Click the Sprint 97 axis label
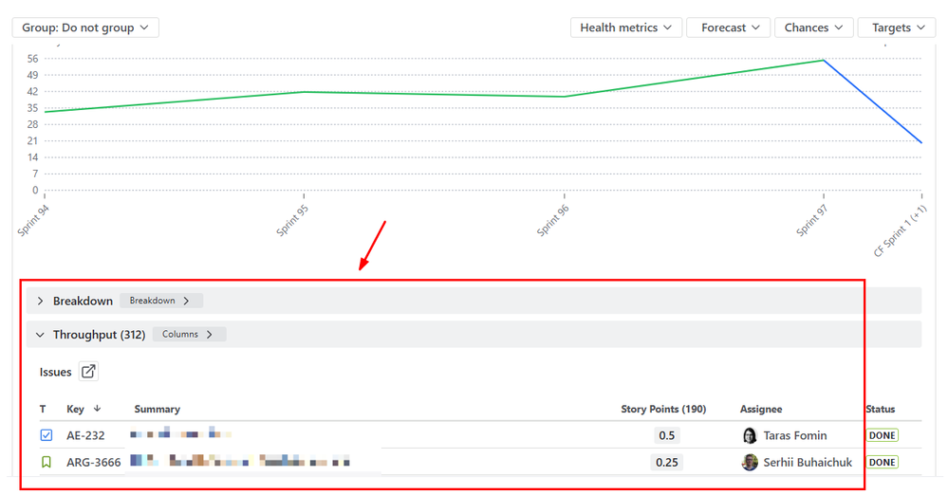Viewport: 948px width, 495px height. [812, 221]
